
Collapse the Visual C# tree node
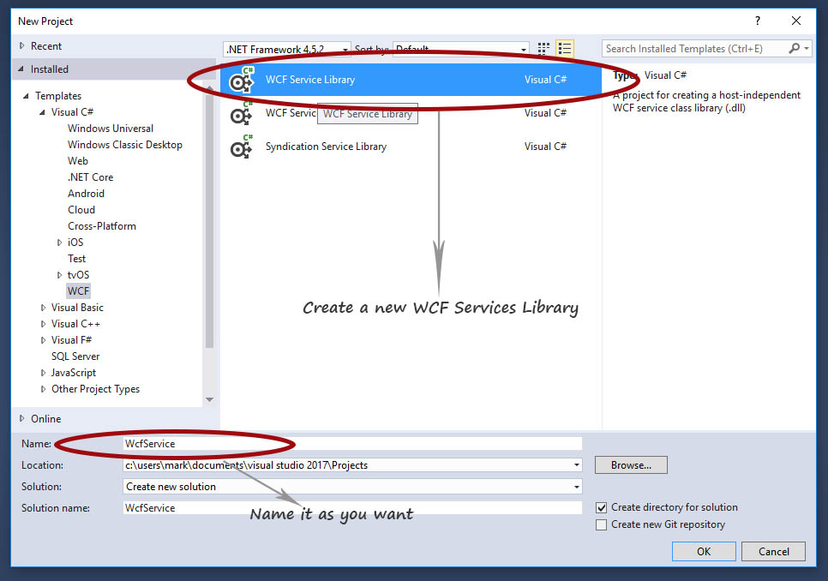click(42, 112)
